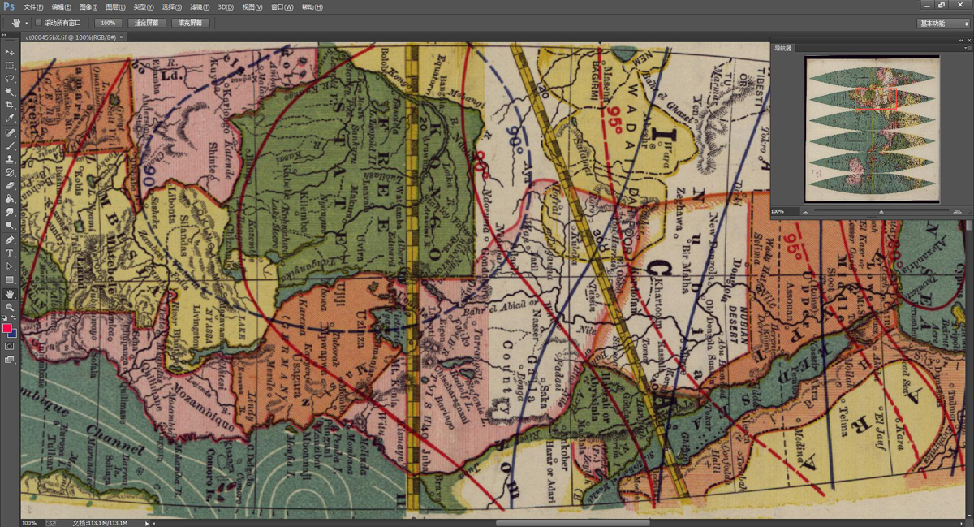Open the 滤镜(T) menu

tap(200, 6)
